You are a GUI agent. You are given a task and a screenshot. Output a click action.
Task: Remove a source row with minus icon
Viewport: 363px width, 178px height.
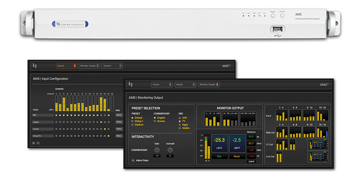point(38,143)
